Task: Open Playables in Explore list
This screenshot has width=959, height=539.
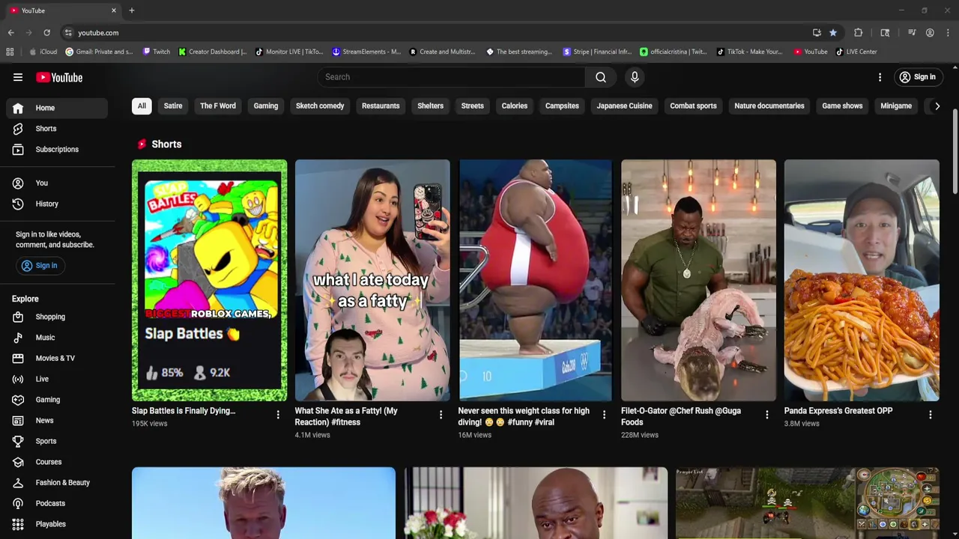Action: 57,524
